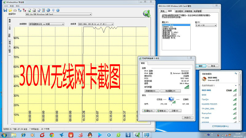
Task: Click the red-X disconnect network icon in toolbar
Action: click(25, 10)
